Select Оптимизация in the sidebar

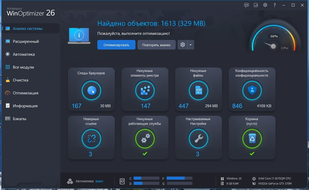tap(31, 93)
